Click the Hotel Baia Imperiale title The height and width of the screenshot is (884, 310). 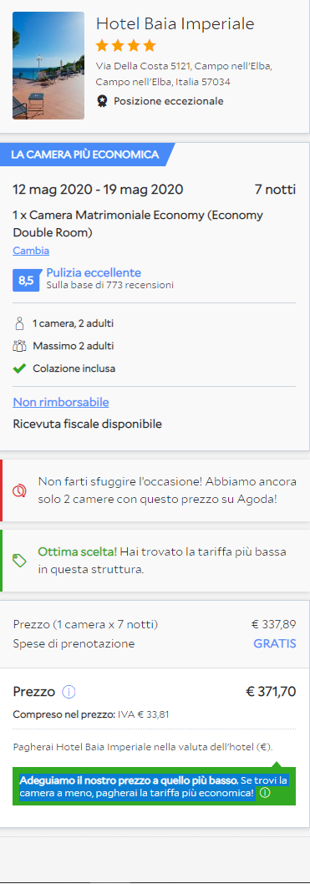[x=175, y=23]
